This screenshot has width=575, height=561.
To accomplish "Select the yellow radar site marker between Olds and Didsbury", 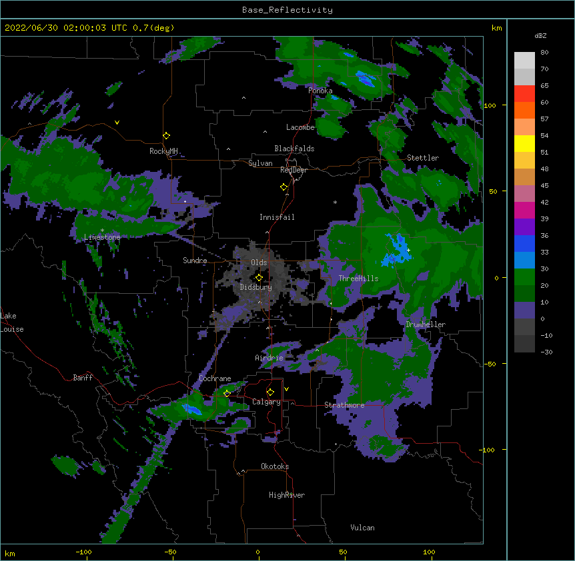I will tap(259, 278).
